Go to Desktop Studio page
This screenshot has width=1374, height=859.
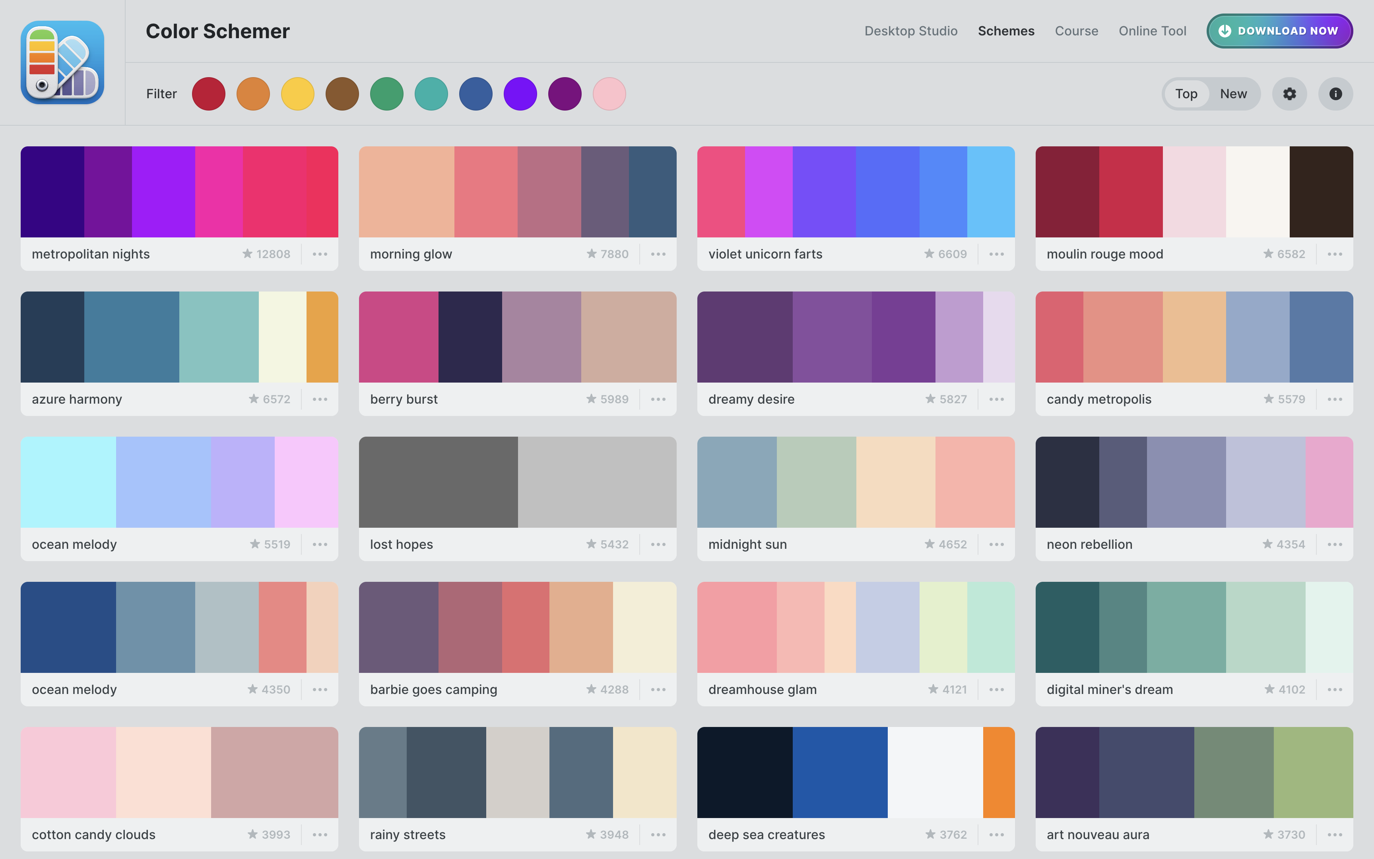[x=911, y=31]
